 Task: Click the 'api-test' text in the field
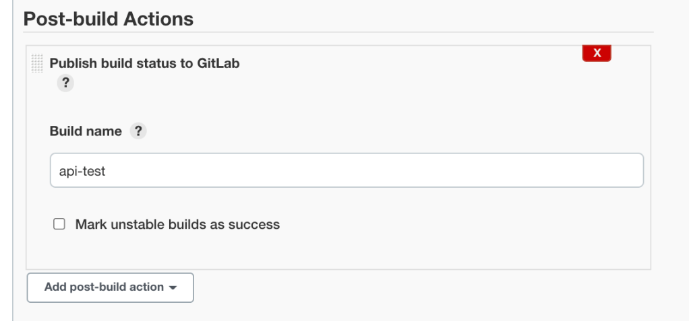coord(78,171)
